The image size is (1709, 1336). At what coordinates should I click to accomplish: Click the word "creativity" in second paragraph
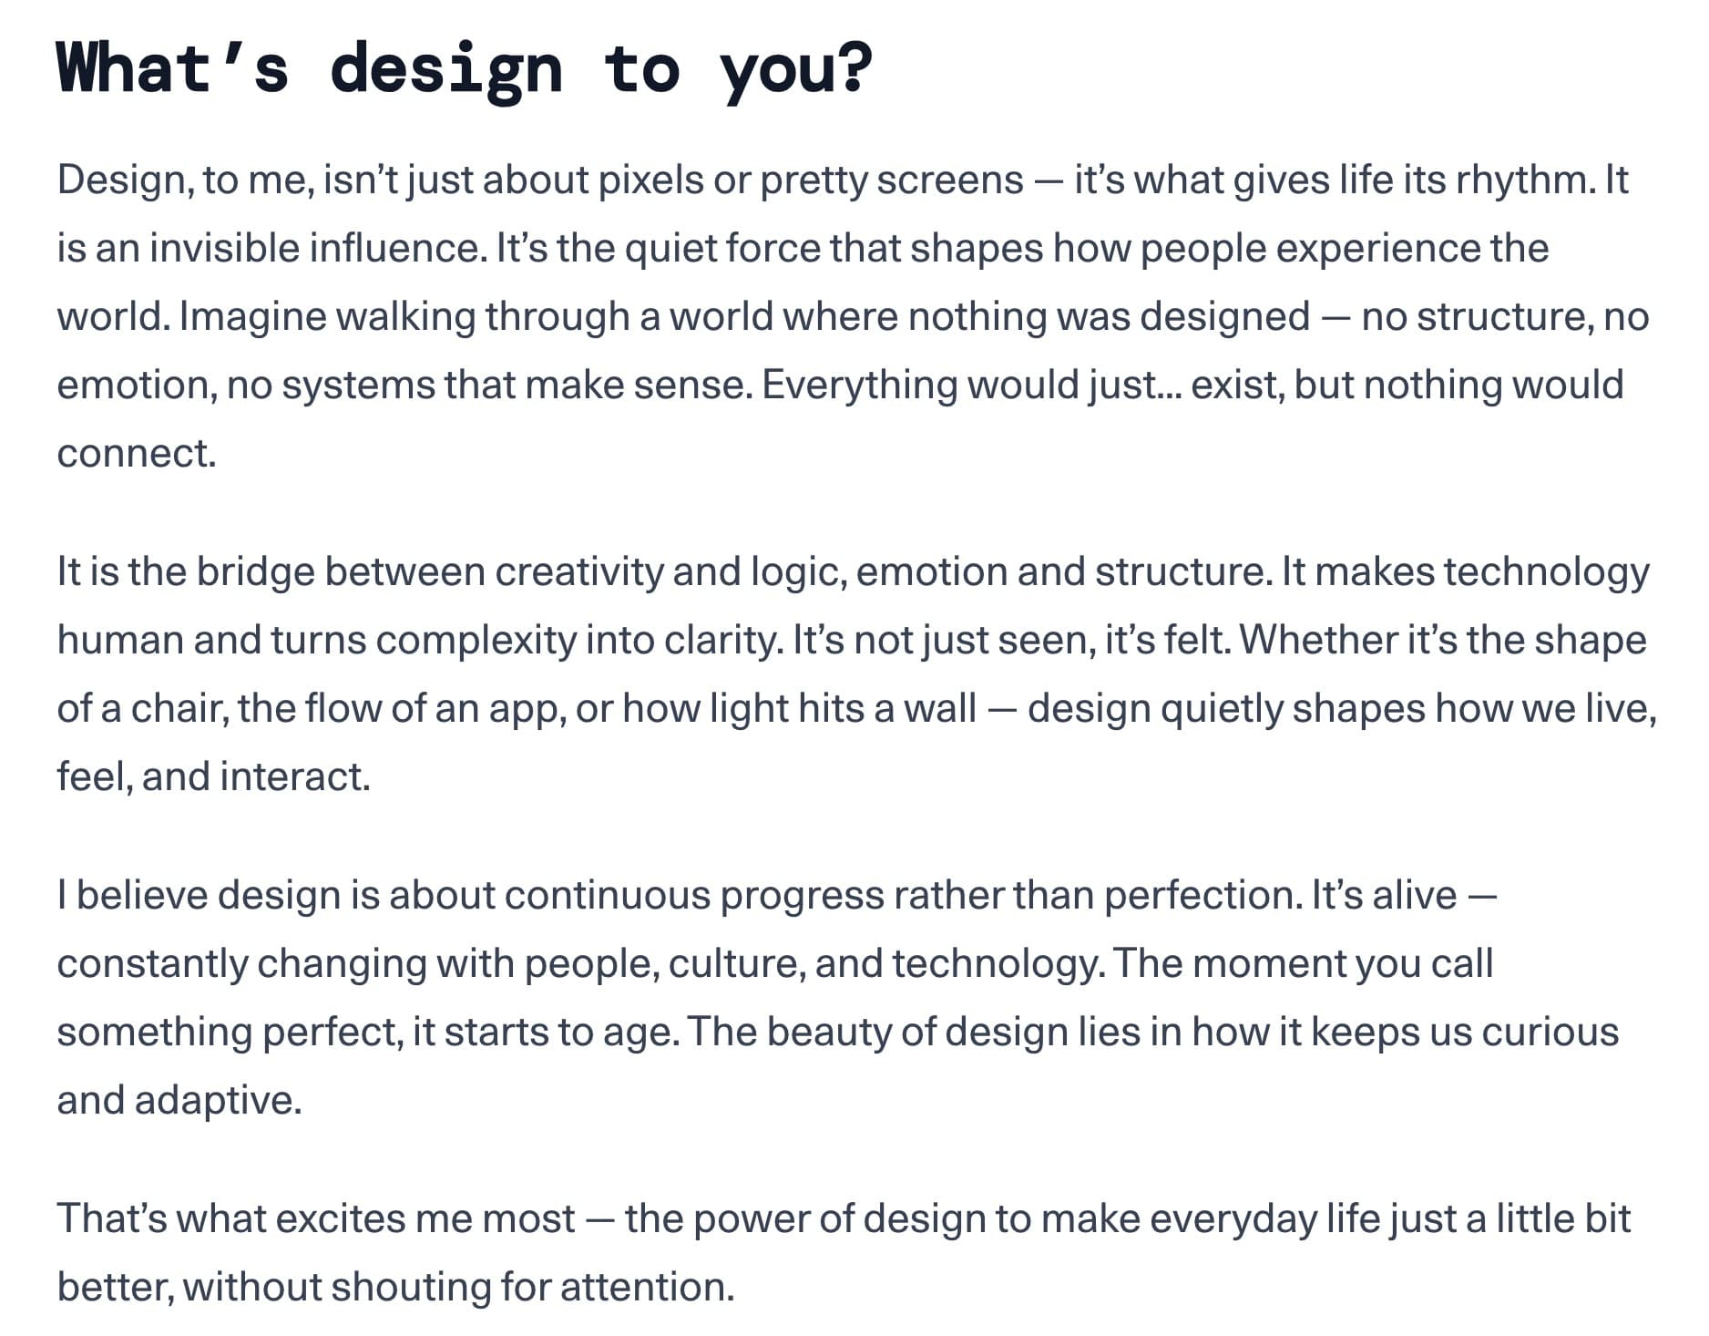[x=579, y=572]
